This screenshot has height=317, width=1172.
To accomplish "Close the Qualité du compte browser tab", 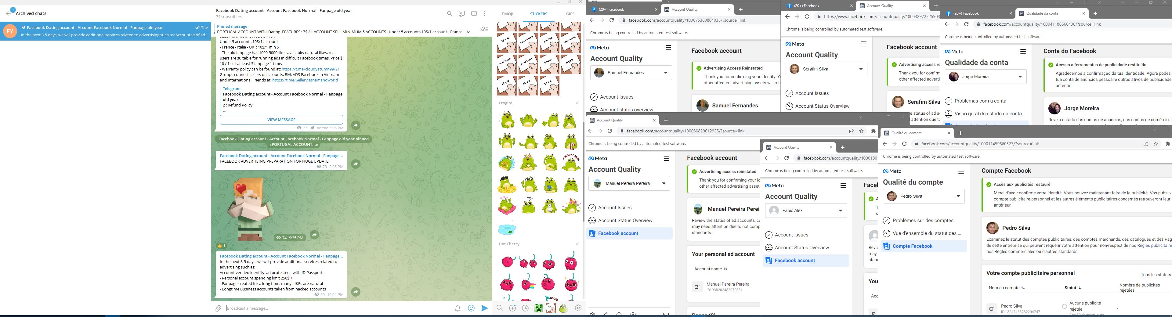I will click(x=949, y=133).
